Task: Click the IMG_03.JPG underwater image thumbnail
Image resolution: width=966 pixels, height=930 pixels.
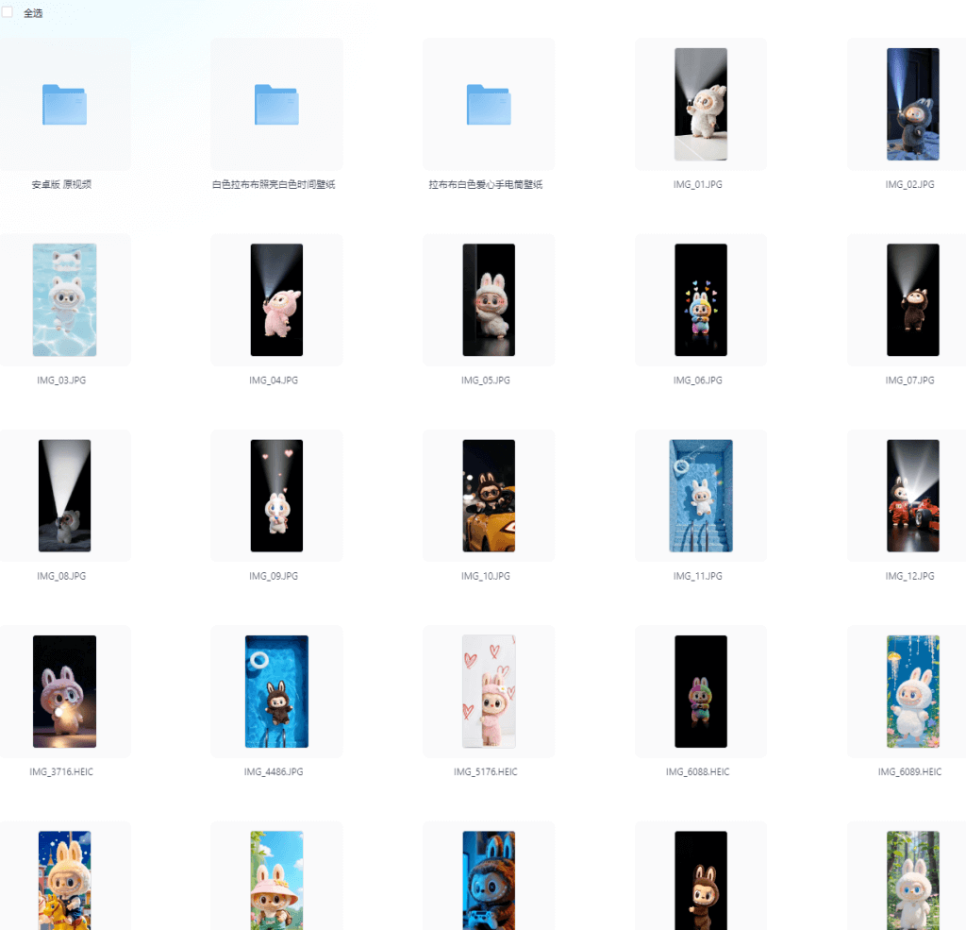Action: pos(64,300)
